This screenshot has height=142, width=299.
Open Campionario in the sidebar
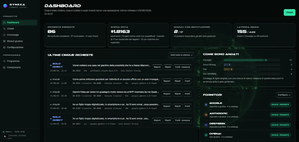coord(19,68)
